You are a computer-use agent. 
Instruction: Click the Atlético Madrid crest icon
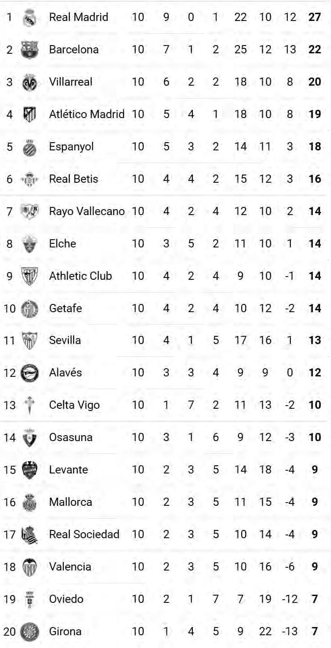point(30,114)
